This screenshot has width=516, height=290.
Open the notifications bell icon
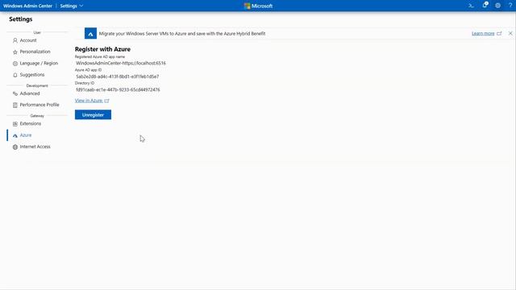(x=485, y=6)
